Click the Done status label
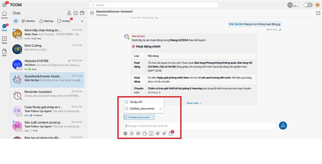The image size is (322, 164). pos(34,69)
